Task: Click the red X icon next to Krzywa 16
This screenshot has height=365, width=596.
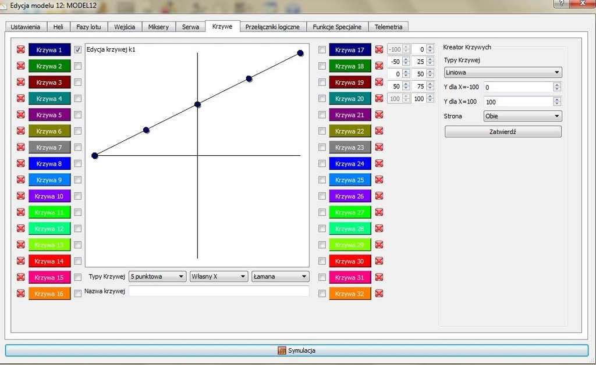Action: (x=21, y=294)
